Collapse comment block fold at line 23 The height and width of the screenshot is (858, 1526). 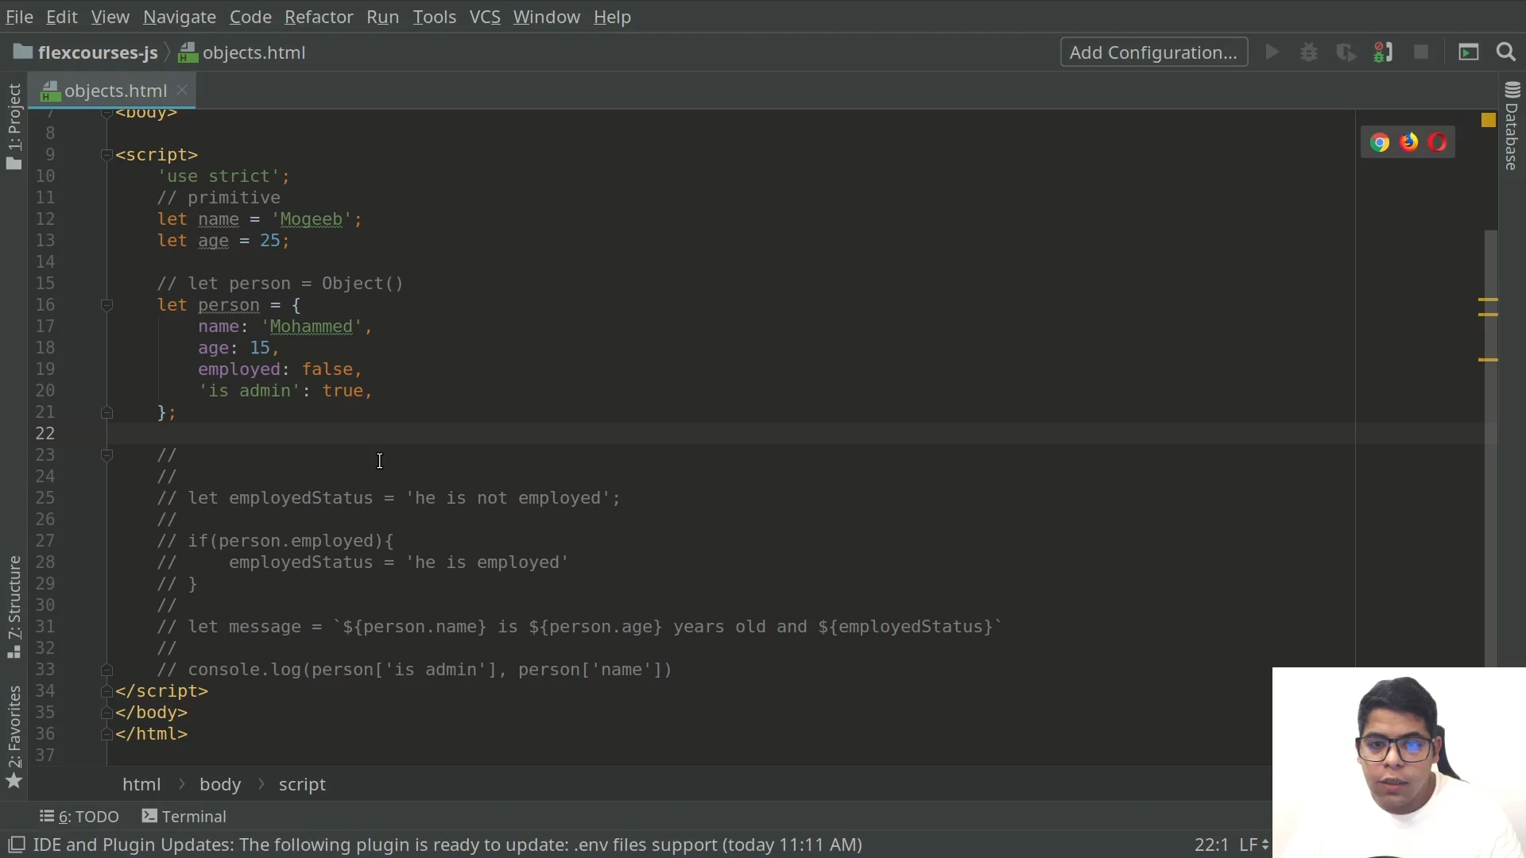click(107, 455)
